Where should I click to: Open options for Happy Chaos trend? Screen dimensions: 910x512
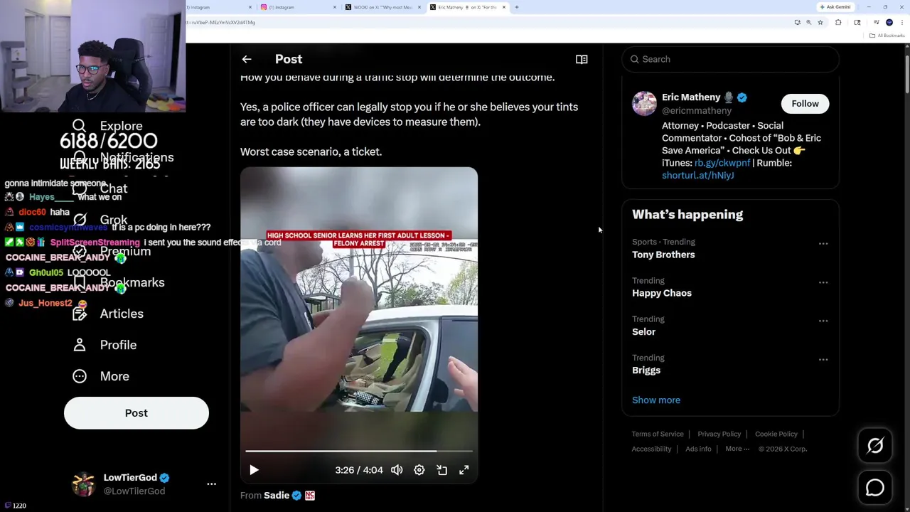pyautogui.click(x=823, y=282)
